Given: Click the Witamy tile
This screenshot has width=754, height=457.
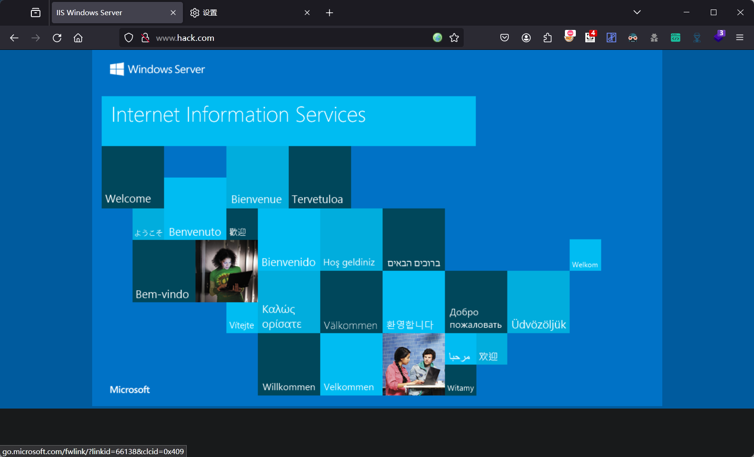Looking at the screenshot, I should tap(460, 380).
